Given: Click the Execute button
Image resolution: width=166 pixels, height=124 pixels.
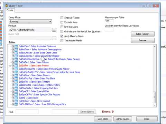Looking at the screenshot, I should coord(142,40).
